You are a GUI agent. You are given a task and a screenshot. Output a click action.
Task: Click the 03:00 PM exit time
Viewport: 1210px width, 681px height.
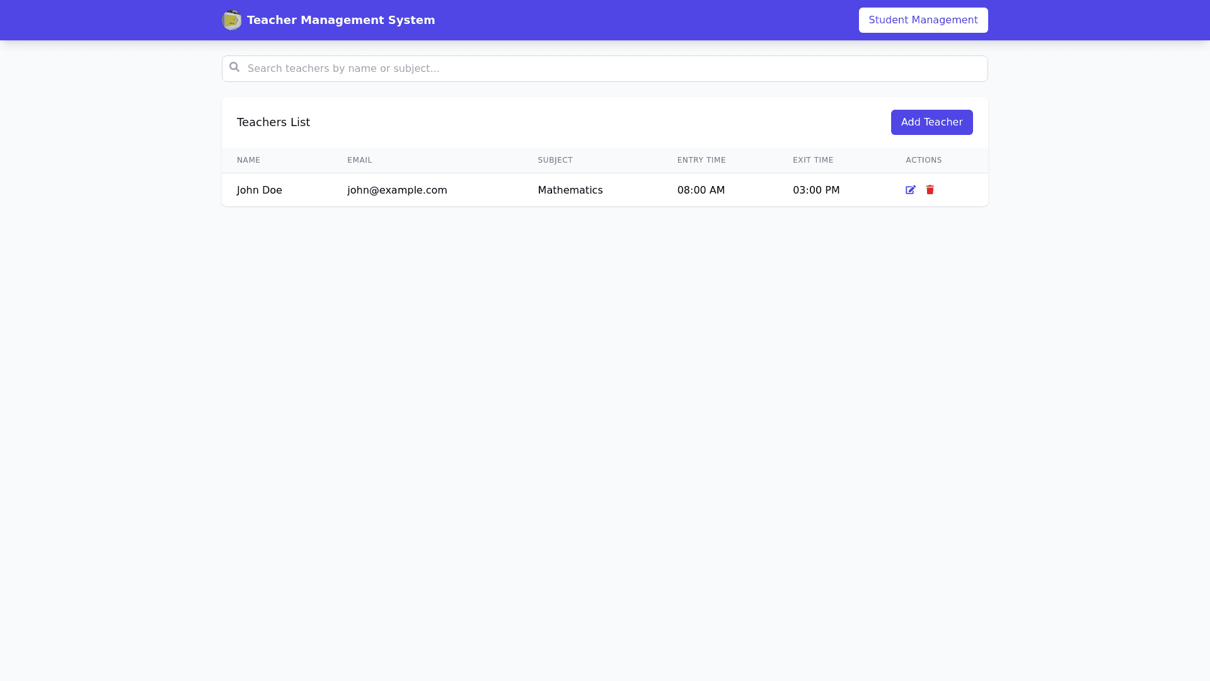(815, 190)
